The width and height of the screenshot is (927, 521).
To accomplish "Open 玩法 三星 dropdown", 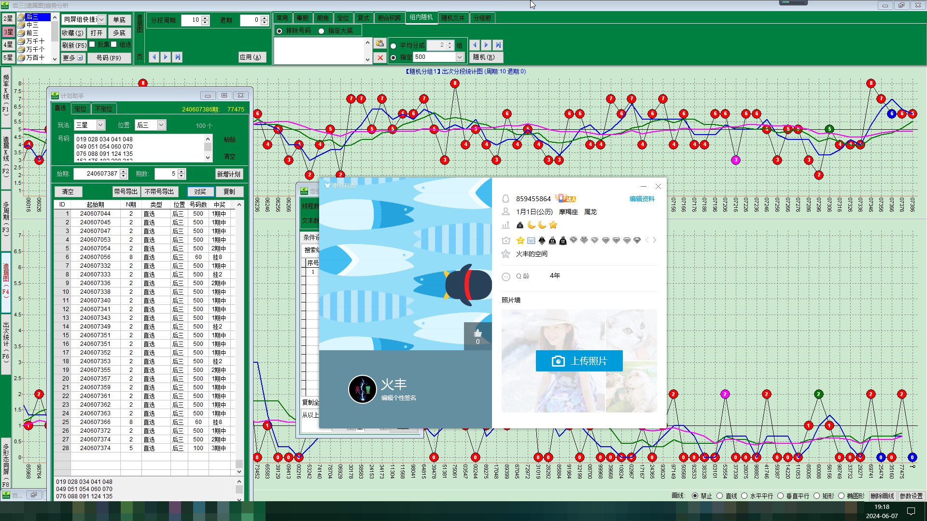I will tap(100, 125).
